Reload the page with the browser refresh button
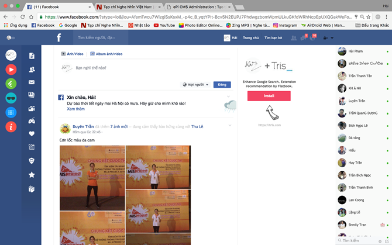Screen dimensions: 392x245 pos(22,17)
